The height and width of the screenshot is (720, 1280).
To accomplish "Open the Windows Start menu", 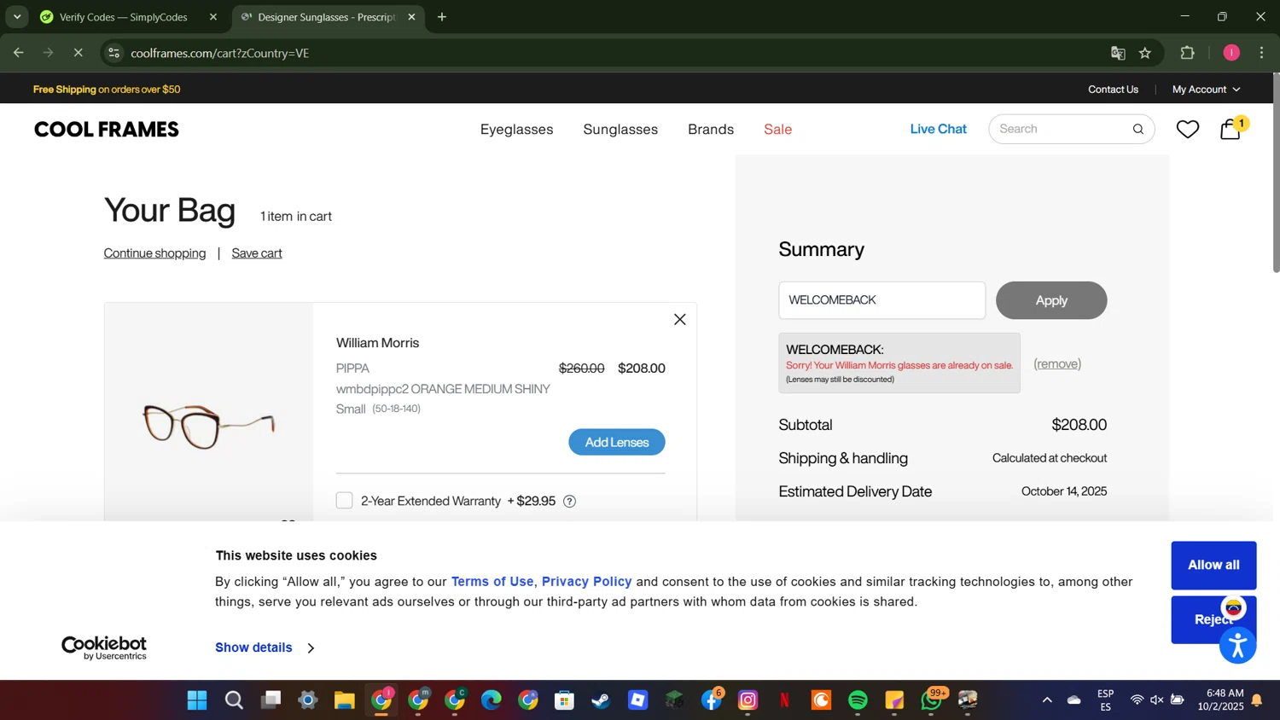I will [197, 700].
